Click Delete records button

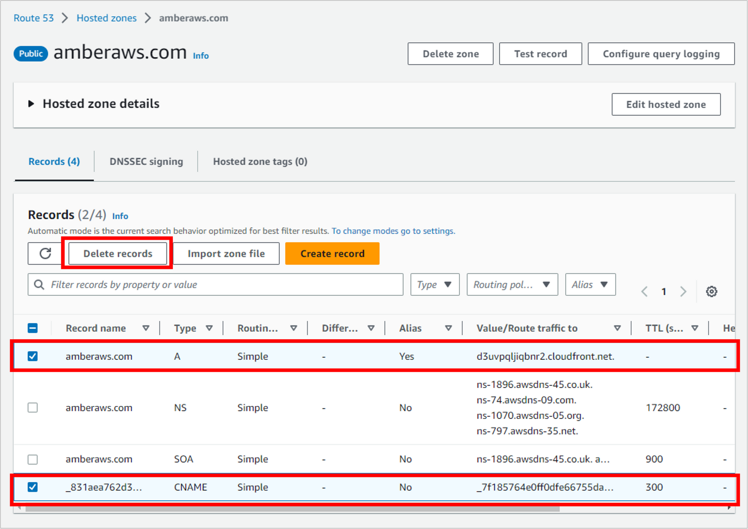click(x=118, y=254)
